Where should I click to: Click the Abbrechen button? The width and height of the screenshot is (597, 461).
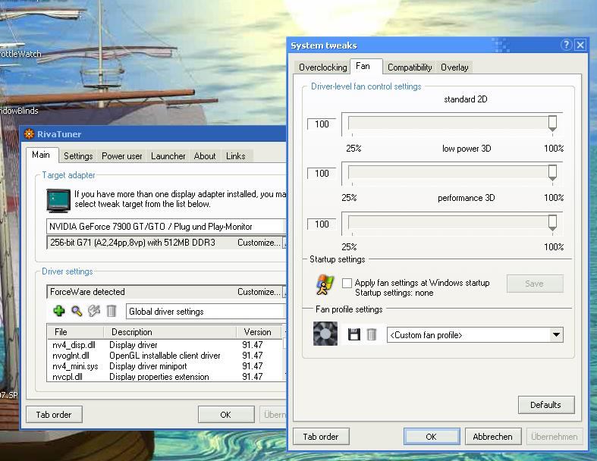[492, 437]
